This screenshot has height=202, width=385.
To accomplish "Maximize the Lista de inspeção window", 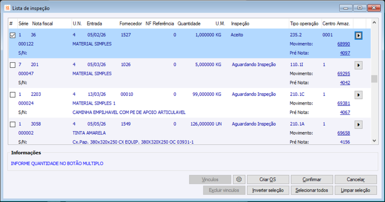I will tap(359, 8).
